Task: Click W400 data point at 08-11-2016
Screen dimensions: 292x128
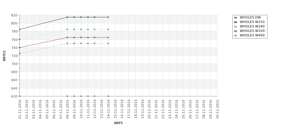Action: coord(67,43)
